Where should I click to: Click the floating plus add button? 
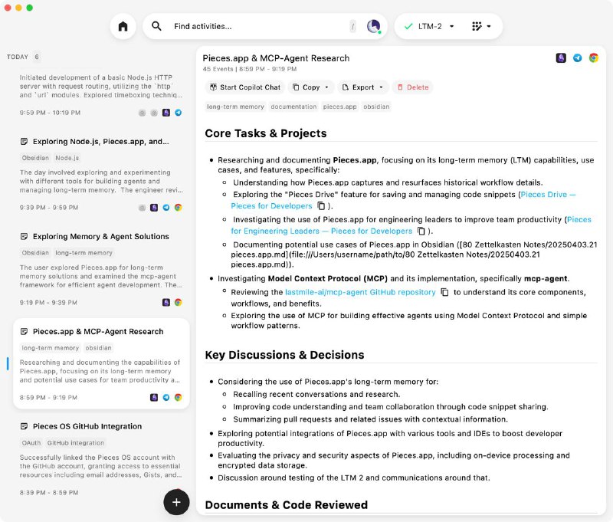pos(176,502)
